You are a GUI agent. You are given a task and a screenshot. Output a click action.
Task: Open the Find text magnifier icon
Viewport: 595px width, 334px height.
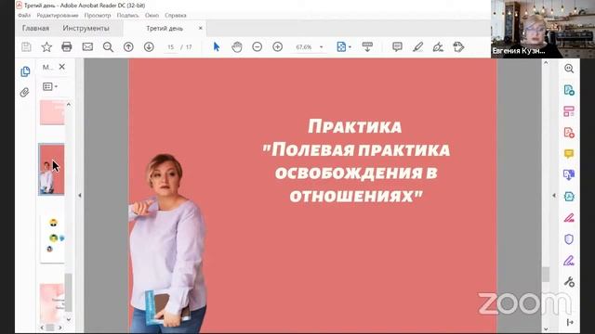pyautogui.click(x=108, y=47)
